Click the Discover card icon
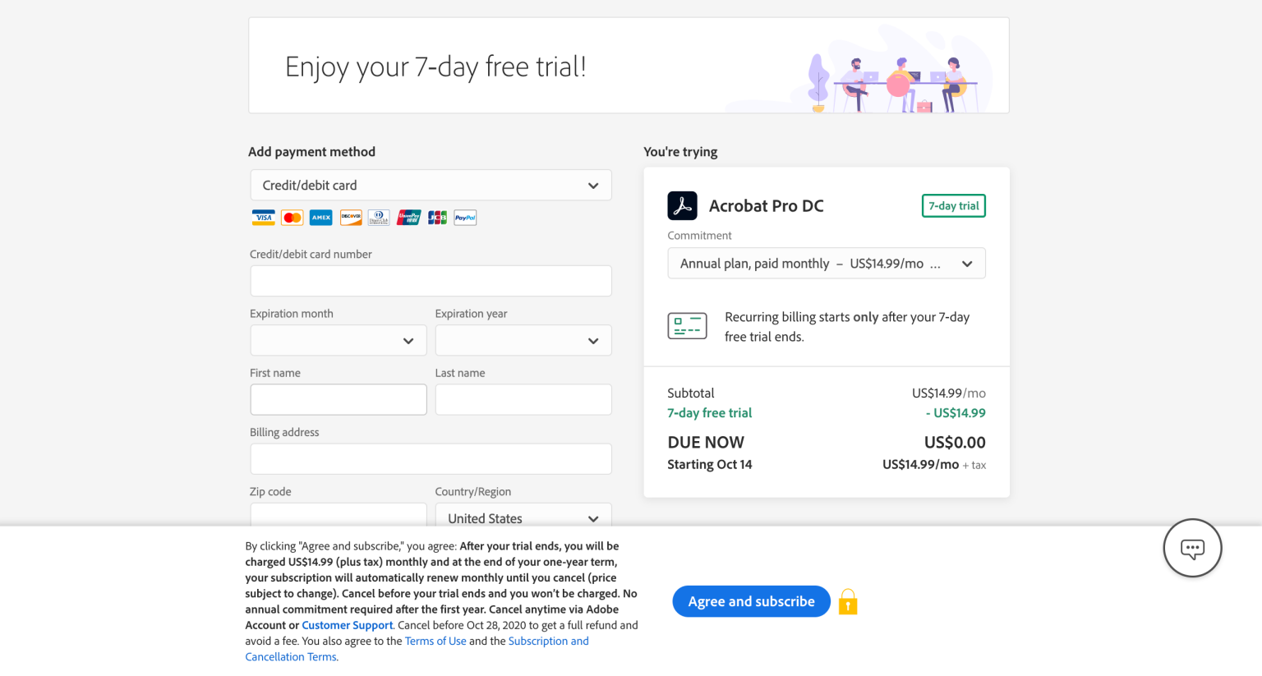The image size is (1262, 676). pos(351,218)
